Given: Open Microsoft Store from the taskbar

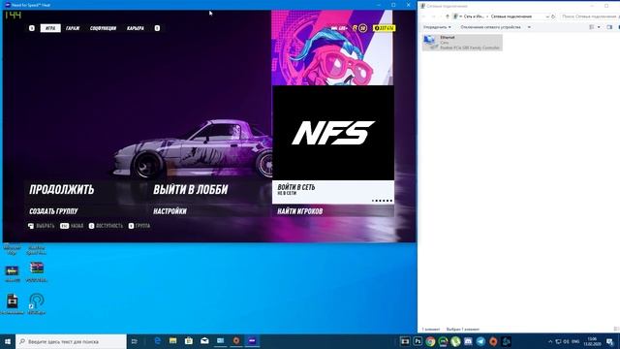Looking at the screenshot, I should tap(189, 341).
